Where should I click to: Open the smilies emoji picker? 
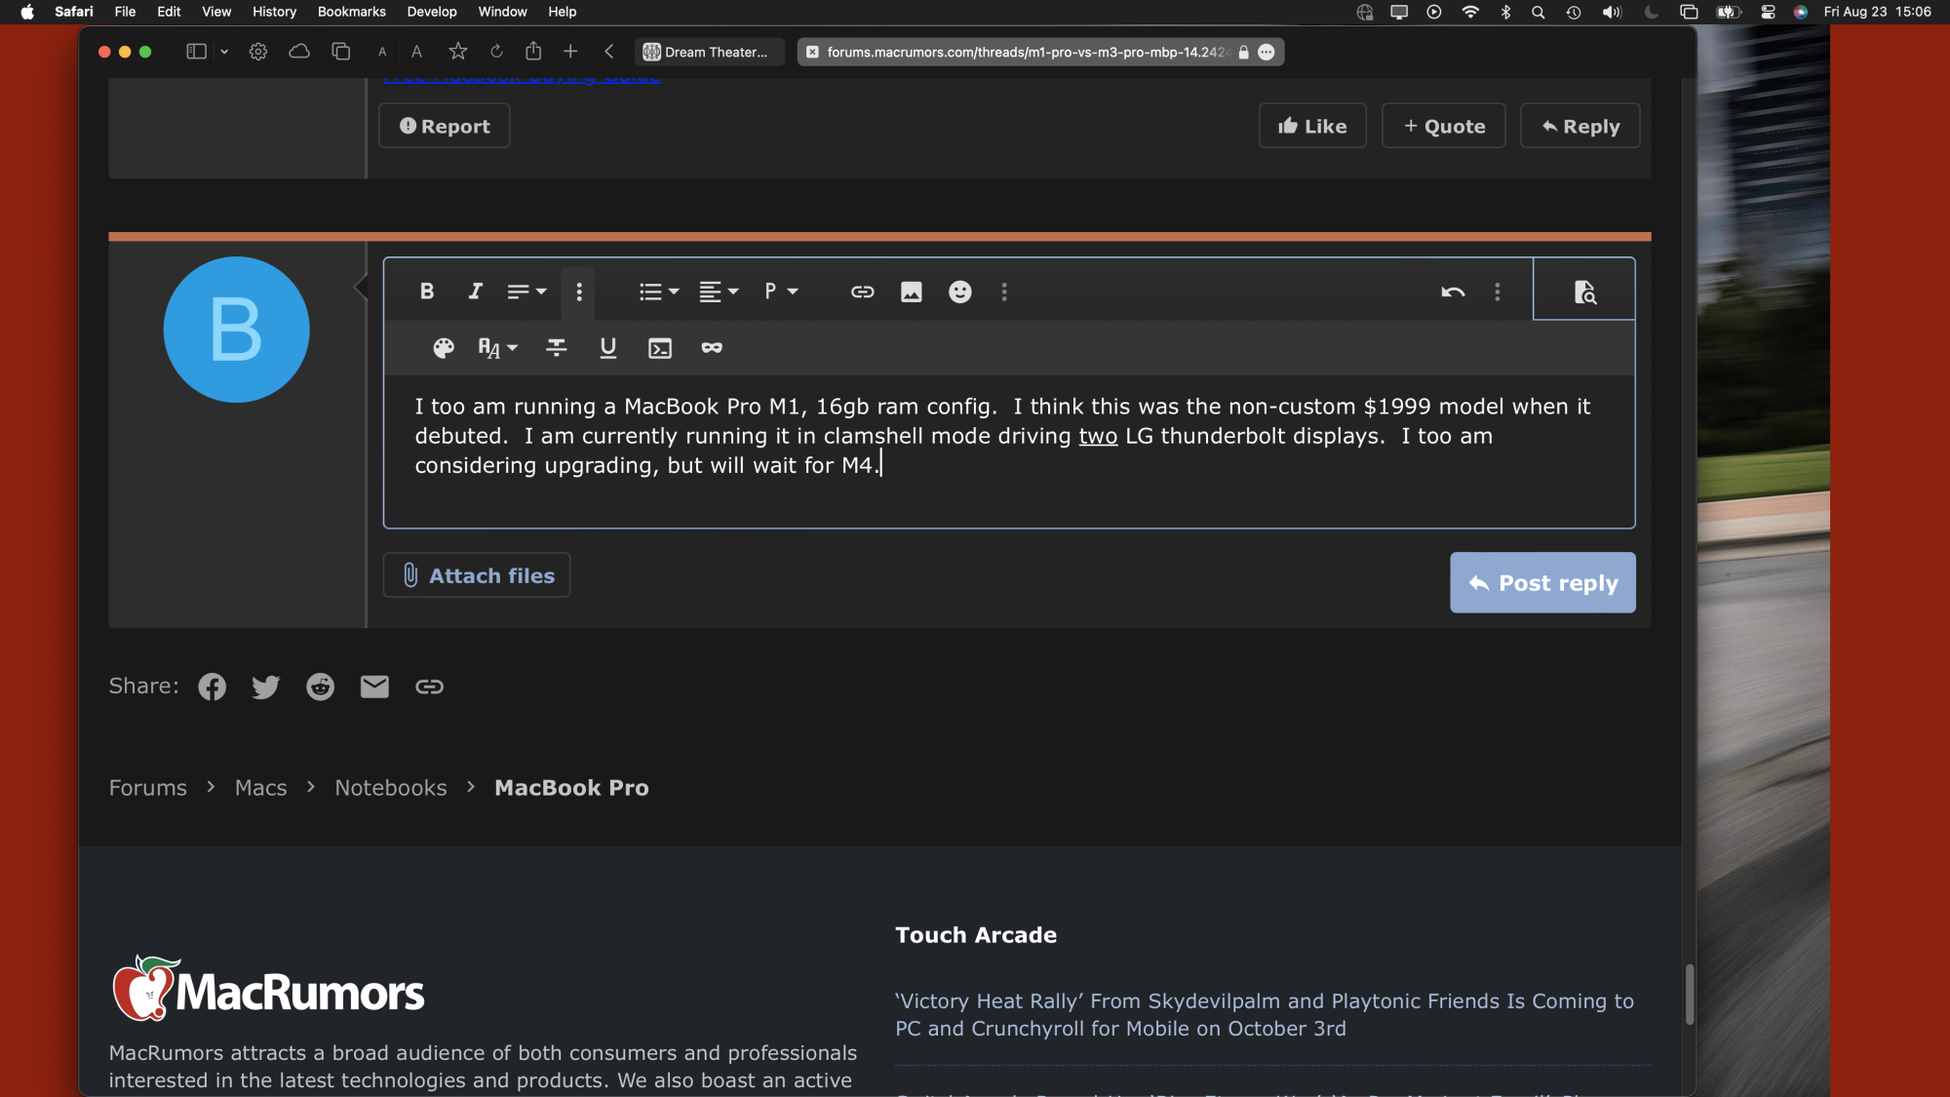pos(959,292)
